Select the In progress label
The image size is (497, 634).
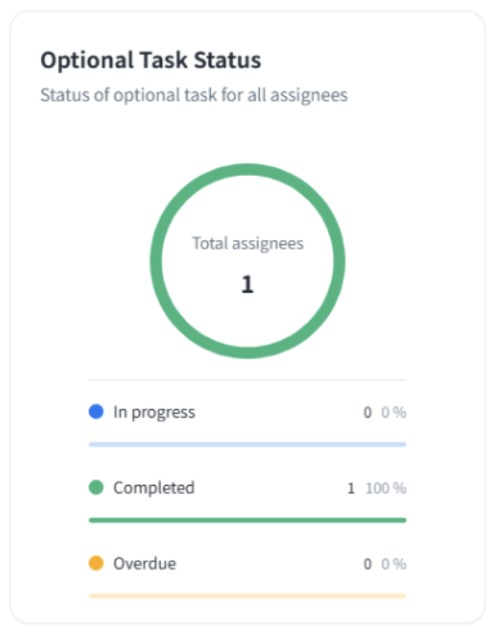coord(154,412)
